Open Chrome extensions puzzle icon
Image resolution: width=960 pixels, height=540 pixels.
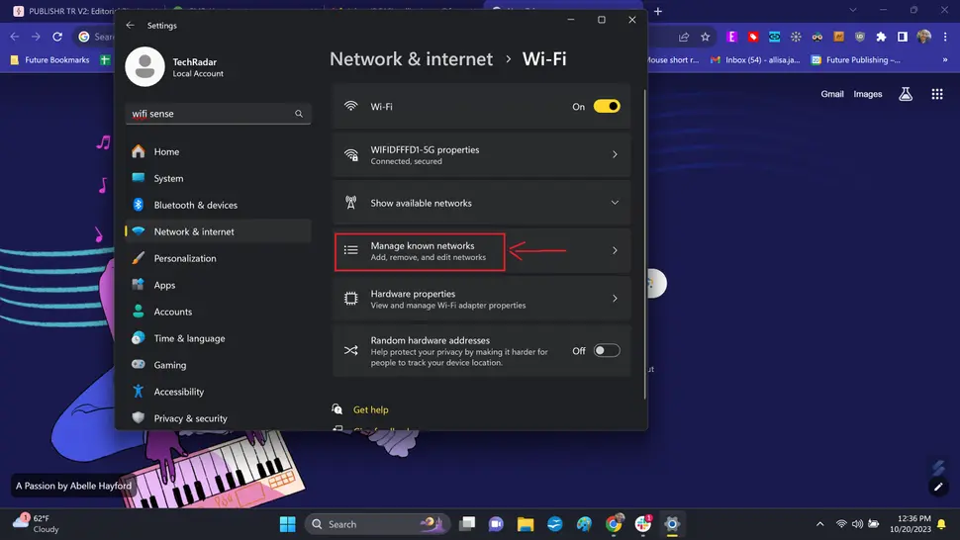click(881, 37)
